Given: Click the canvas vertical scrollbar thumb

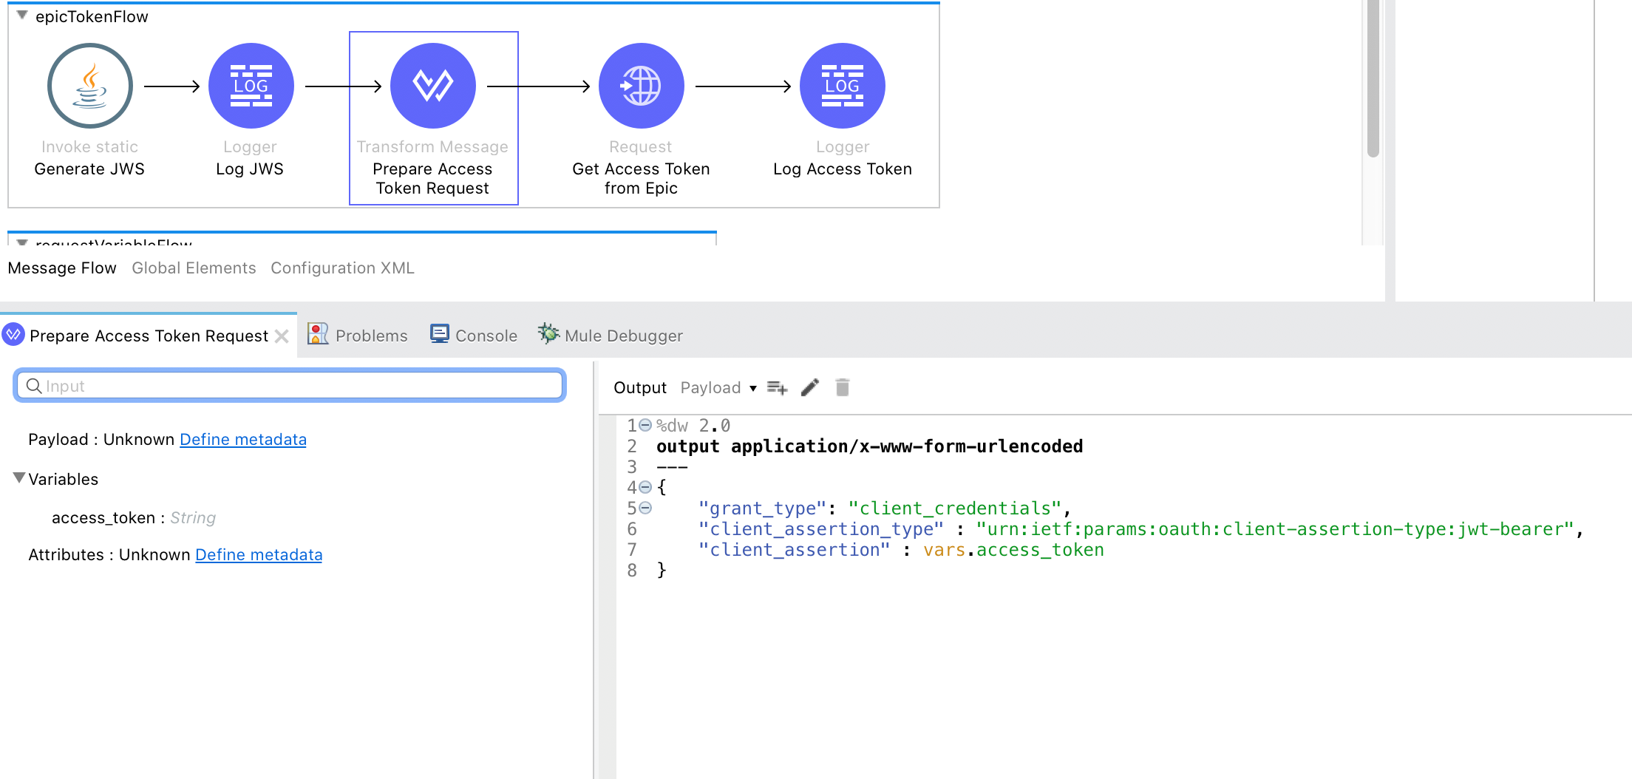Looking at the screenshot, I should point(1373,78).
